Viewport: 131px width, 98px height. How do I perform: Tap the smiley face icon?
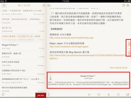(99, 95)
